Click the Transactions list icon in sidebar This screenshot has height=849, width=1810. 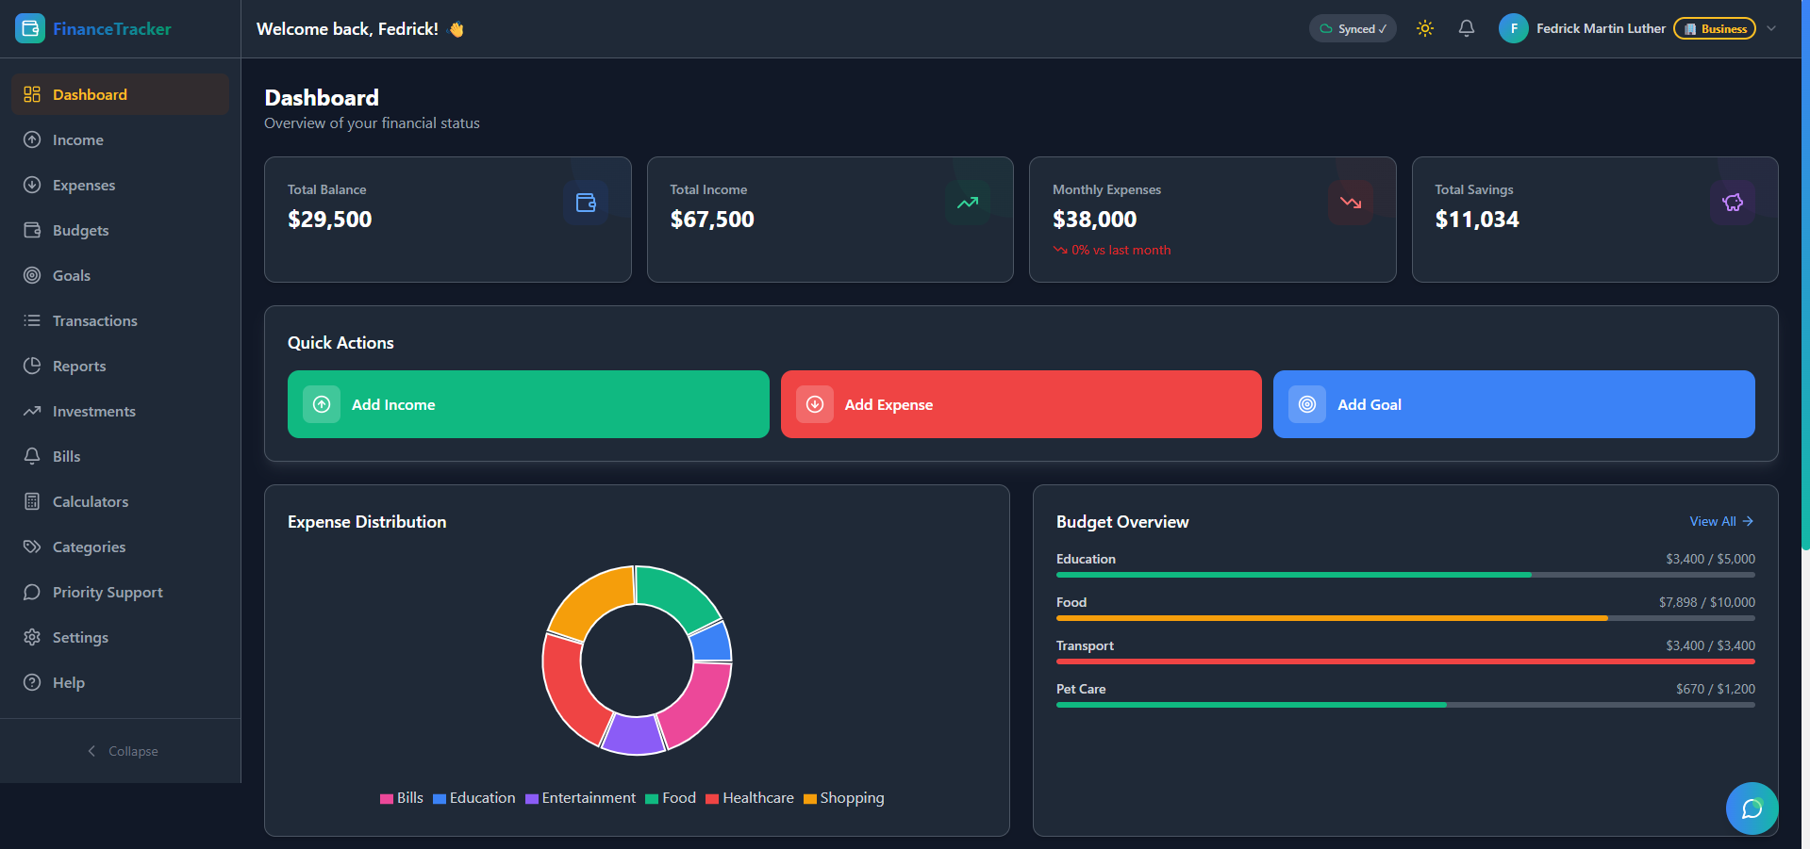tap(32, 320)
